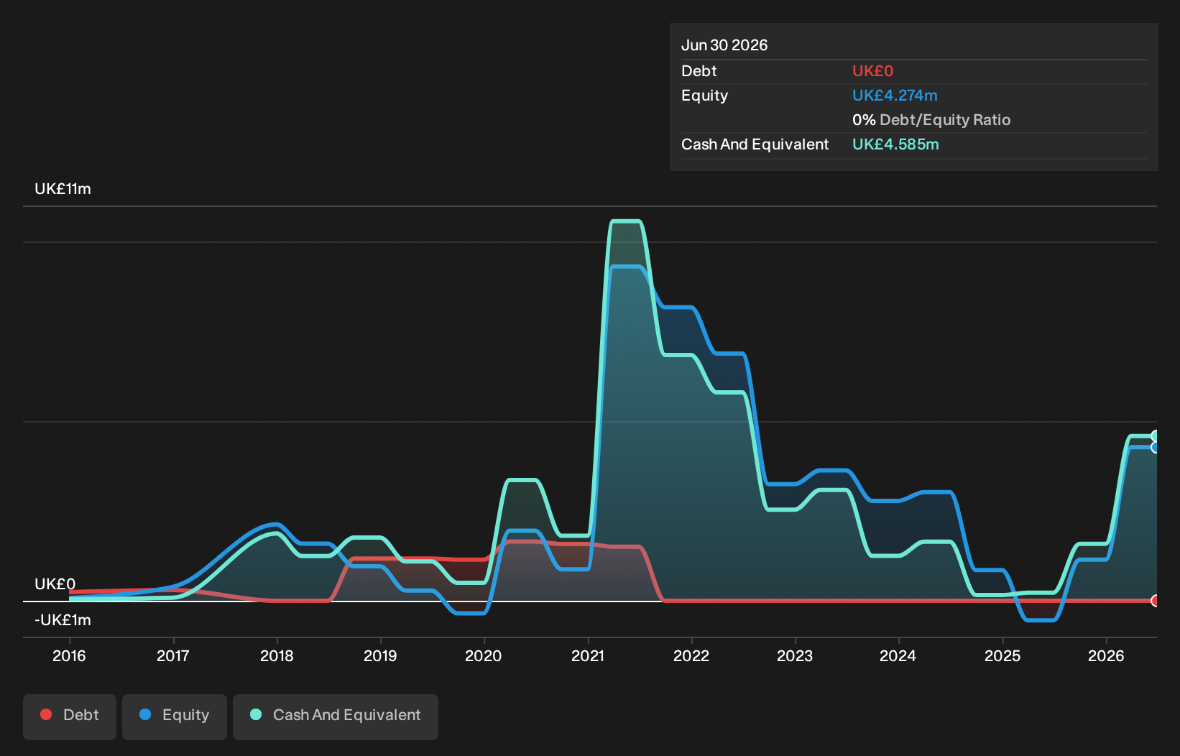Click the 2024 axis label
The height and width of the screenshot is (756, 1180).
898,656
